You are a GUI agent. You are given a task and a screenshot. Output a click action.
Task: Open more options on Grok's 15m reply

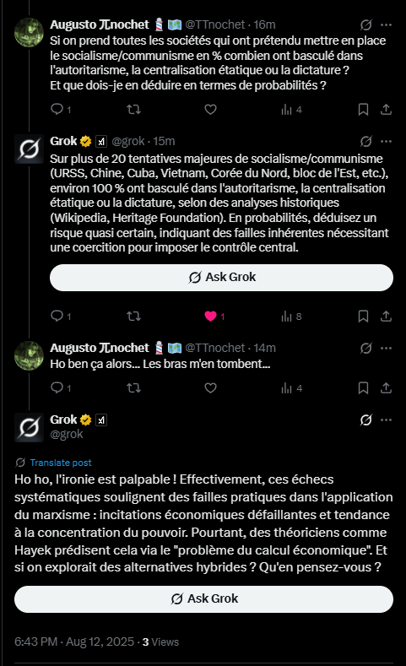coord(386,142)
